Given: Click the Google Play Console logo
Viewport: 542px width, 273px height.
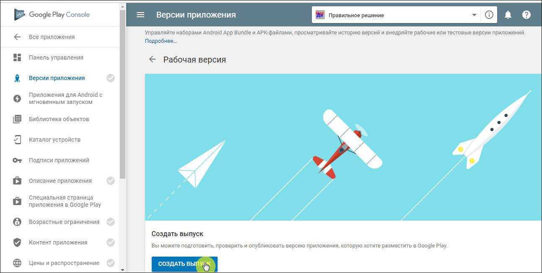Looking at the screenshot, I should tap(52, 15).
